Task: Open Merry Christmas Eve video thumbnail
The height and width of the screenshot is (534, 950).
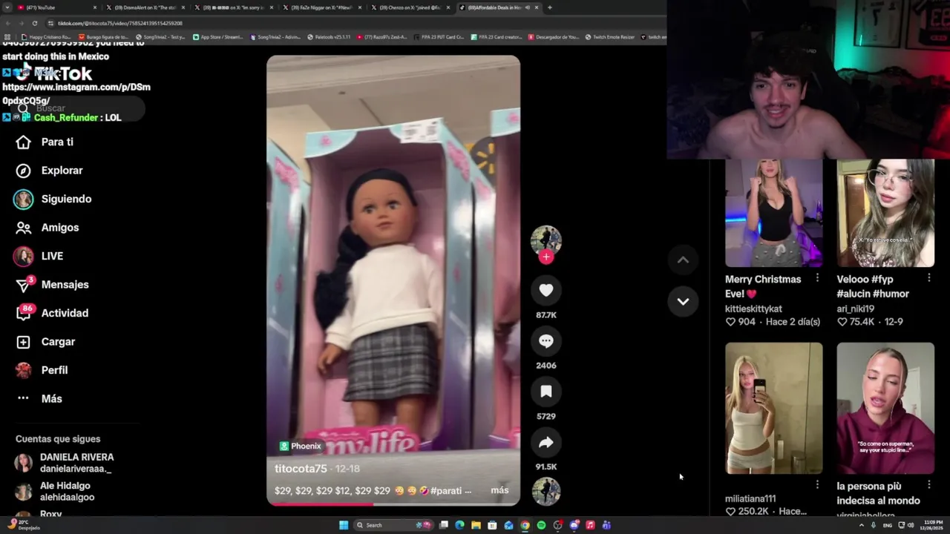Action: pos(773,213)
